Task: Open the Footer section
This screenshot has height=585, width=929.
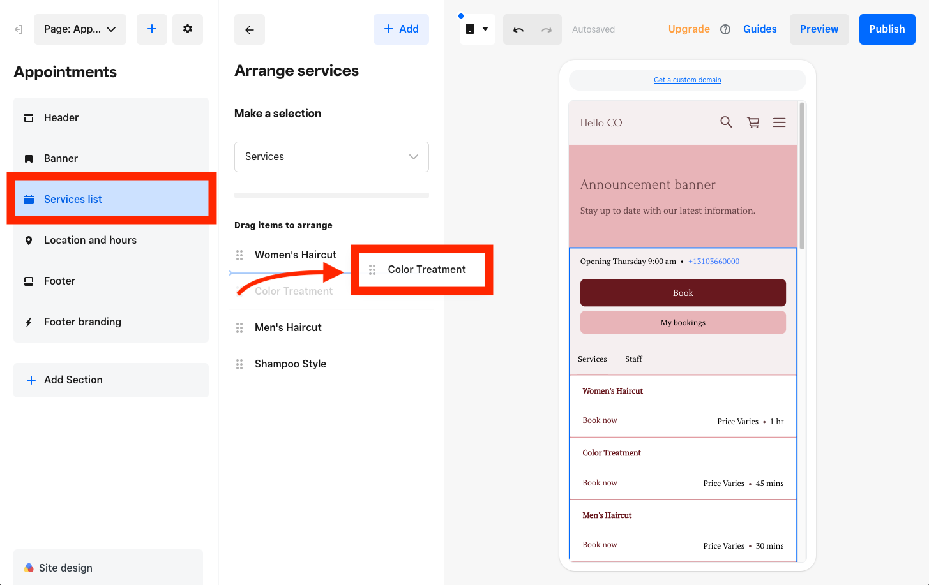Action: (111, 281)
